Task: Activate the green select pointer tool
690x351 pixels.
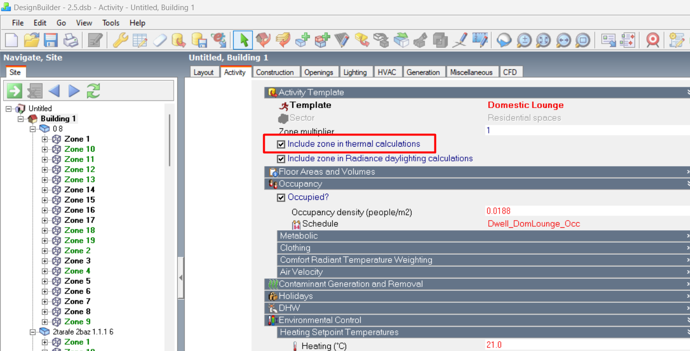Action: click(243, 40)
